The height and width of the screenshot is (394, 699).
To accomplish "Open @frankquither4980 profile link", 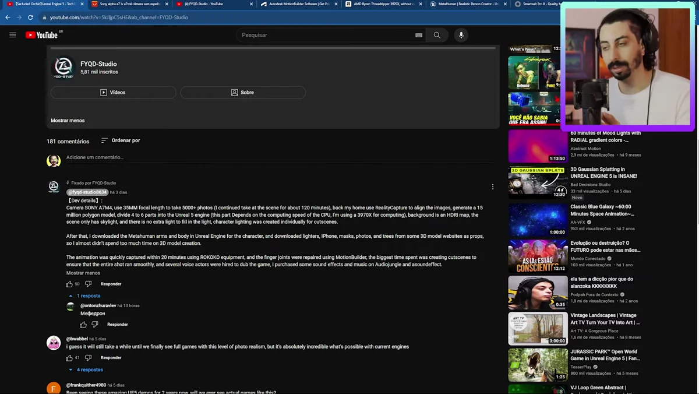I will [x=86, y=385].
